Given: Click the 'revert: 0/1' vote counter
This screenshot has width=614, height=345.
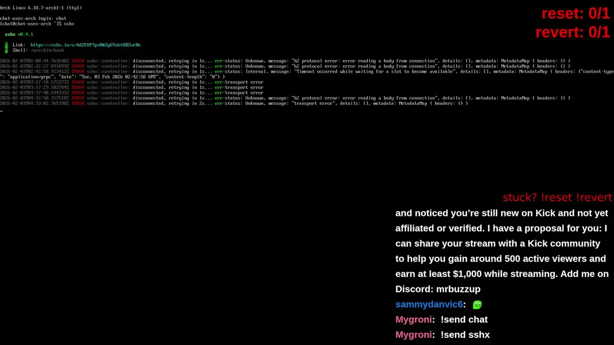Looking at the screenshot, I should [x=572, y=32].
